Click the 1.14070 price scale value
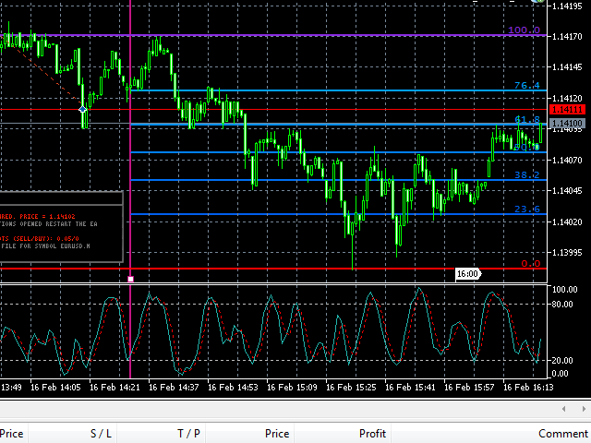The image size is (591, 443). coord(567,160)
